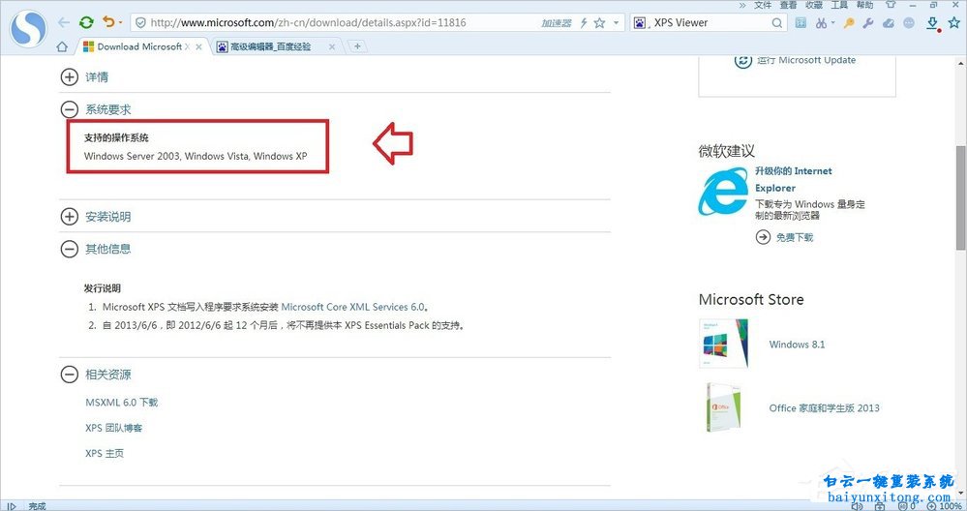Image resolution: width=967 pixels, height=511 pixels.
Task: Open favorites with the toolbar star icon
Action: [954, 23]
